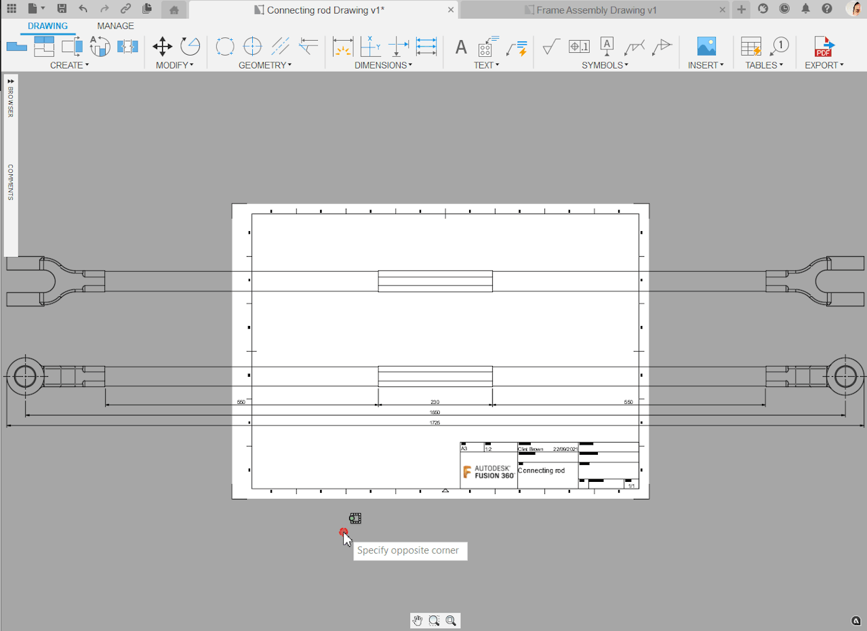Image resolution: width=867 pixels, height=631 pixels.
Task: Expand the MODIFY dropdown
Action: pos(175,65)
